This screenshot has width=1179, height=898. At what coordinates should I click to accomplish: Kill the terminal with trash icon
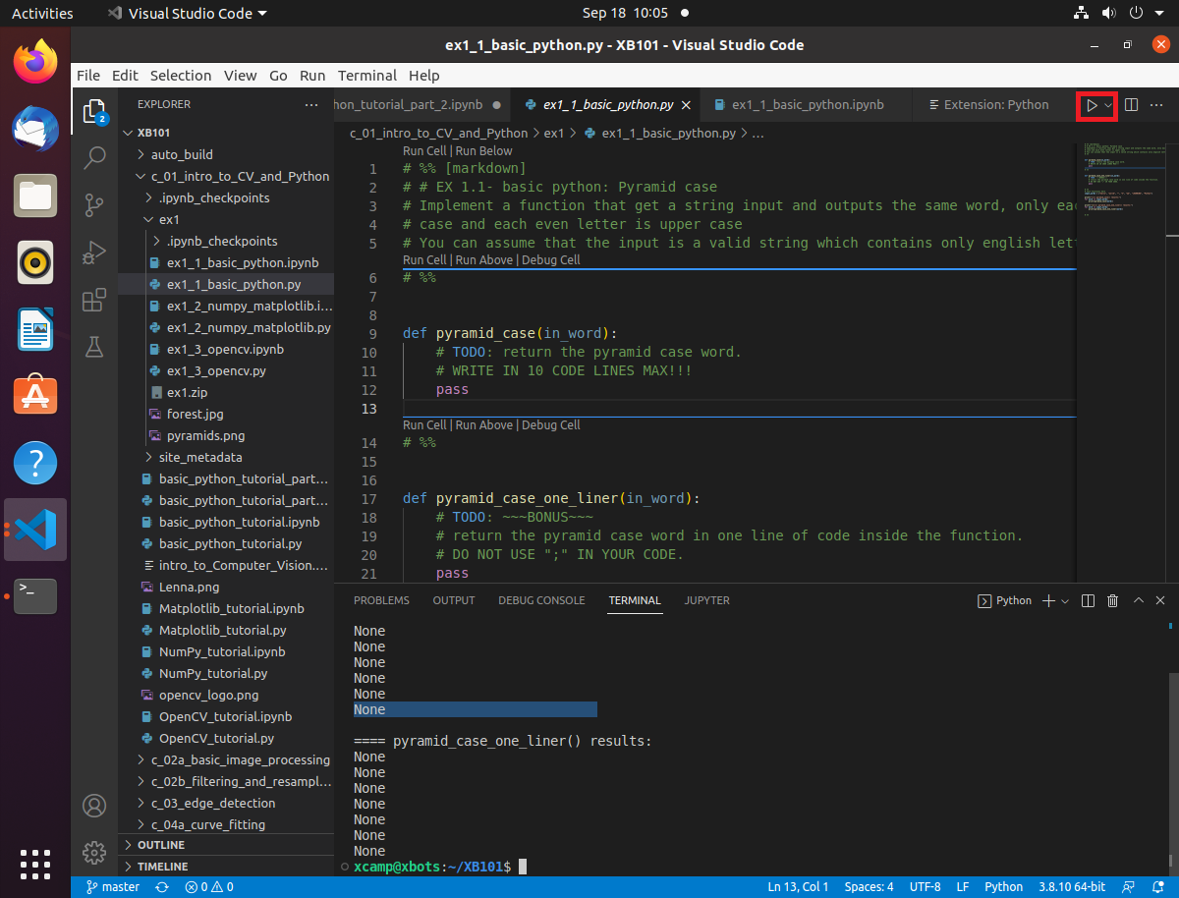pyautogui.click(x=1112, y=600)
